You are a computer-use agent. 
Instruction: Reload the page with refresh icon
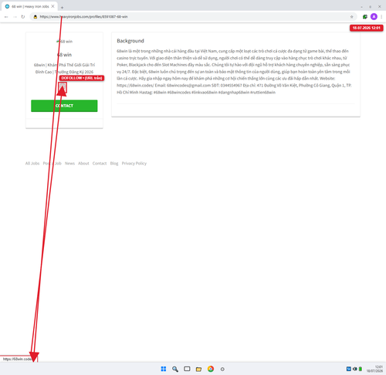(23, 17)
